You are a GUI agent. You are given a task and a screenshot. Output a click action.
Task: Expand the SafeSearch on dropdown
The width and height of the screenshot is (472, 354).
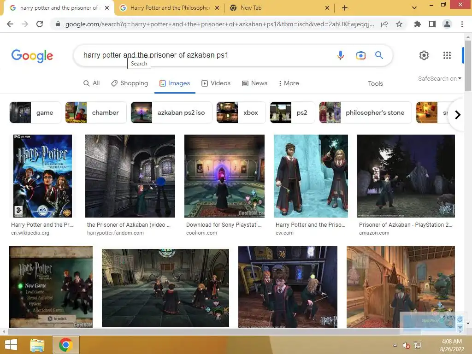(439, 78)
